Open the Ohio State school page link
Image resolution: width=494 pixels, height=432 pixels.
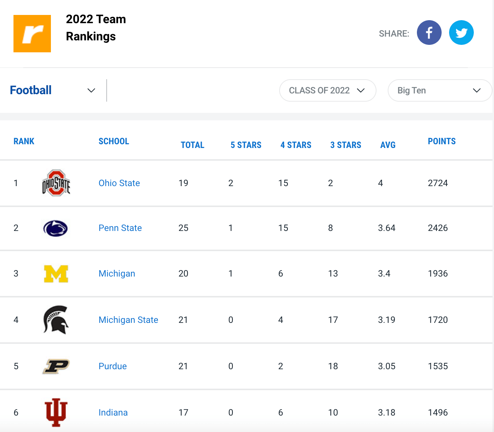[119, 183]
